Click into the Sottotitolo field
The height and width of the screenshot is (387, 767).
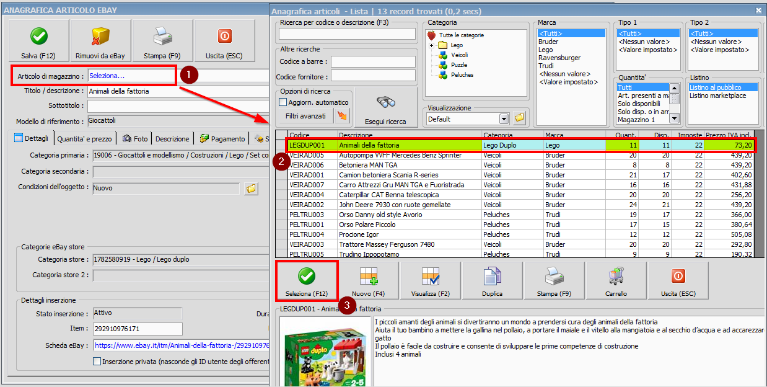click(x=178, y=106)
